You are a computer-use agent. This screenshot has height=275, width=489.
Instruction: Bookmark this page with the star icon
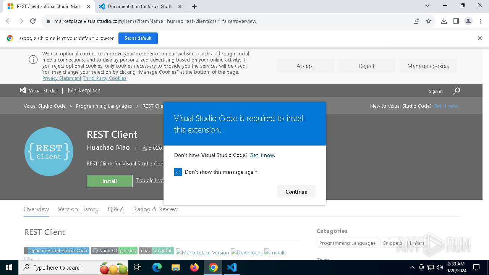[x=429, y=21]
